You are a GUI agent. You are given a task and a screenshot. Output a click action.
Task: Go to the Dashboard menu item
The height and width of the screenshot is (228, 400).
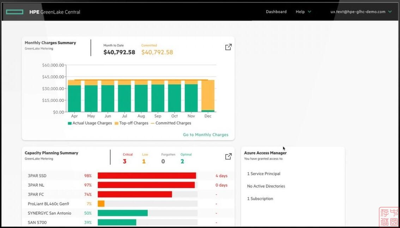[276, 12]
